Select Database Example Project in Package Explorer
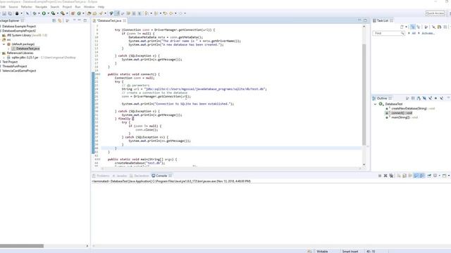The image size is (451, 253). [19, 27]
